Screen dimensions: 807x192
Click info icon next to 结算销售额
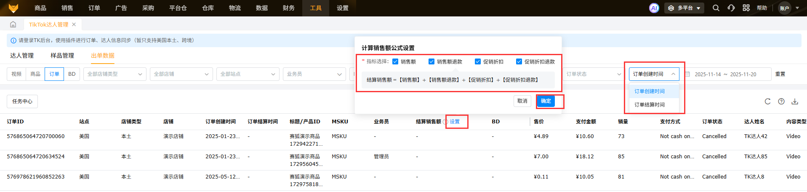click(445, 122)
